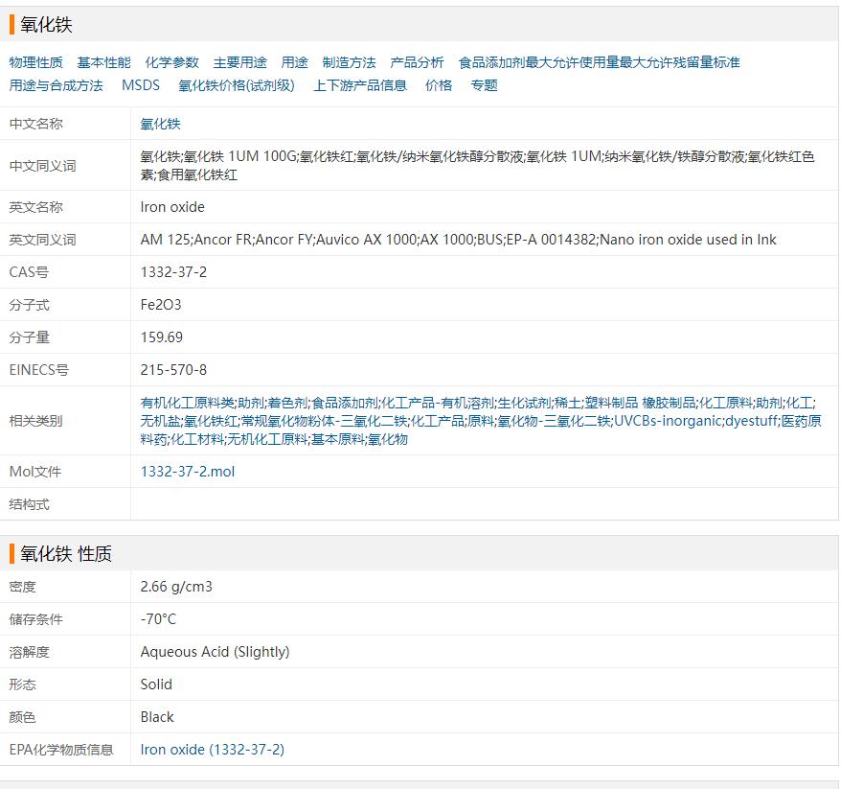Open the UVCBs-inorganic category link
This screenshot has height=789, width=863.
(x=668, y=421)
